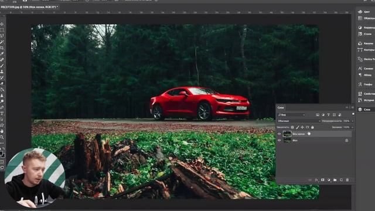Viewport: 375px width, 211px height.
Task: Open the Device Preview panel
Action: click(x=366, y=59)
